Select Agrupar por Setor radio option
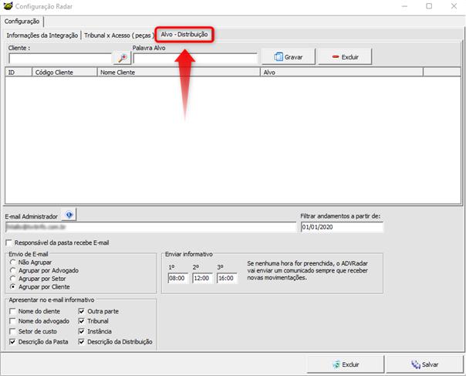 13,279
